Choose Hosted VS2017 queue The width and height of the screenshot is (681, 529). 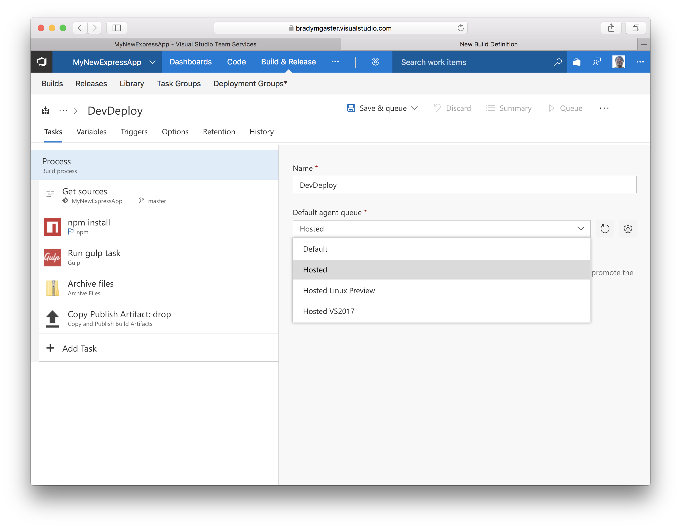[x=441, y=311]
